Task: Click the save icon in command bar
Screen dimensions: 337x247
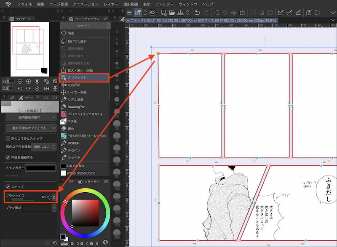Action: (x=180, y=13)
